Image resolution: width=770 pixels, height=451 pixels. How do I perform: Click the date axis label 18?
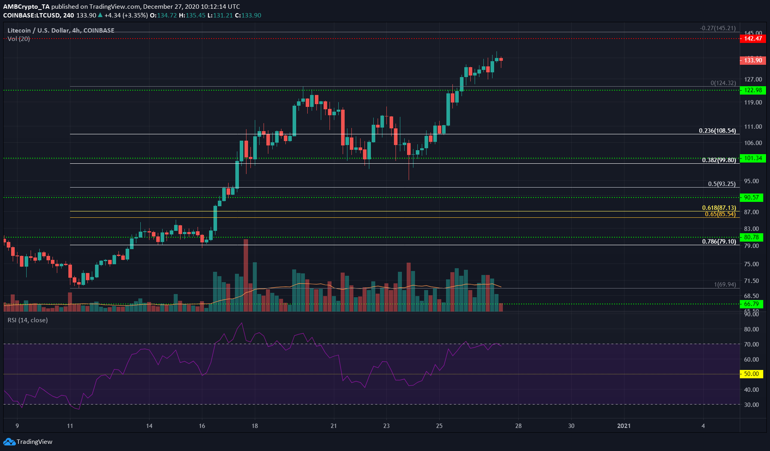pos(255,426)
